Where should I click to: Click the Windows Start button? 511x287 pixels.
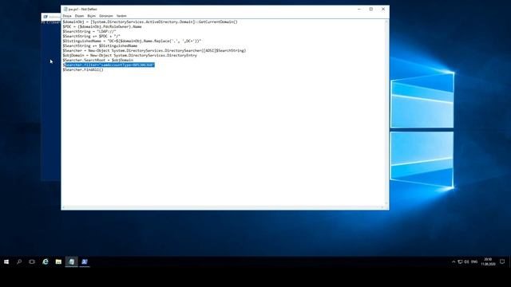click(x=6, y=261)
